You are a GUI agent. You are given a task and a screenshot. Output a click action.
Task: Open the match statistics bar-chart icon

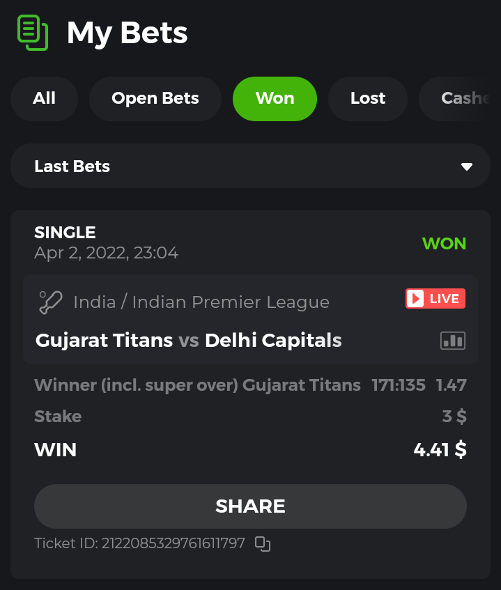[453, 341]
